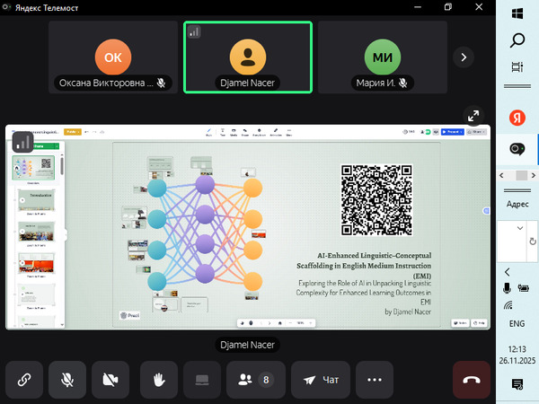Open Windows Task View
Image resolution: width=539 pixels, height=404 pixels.
517,66
